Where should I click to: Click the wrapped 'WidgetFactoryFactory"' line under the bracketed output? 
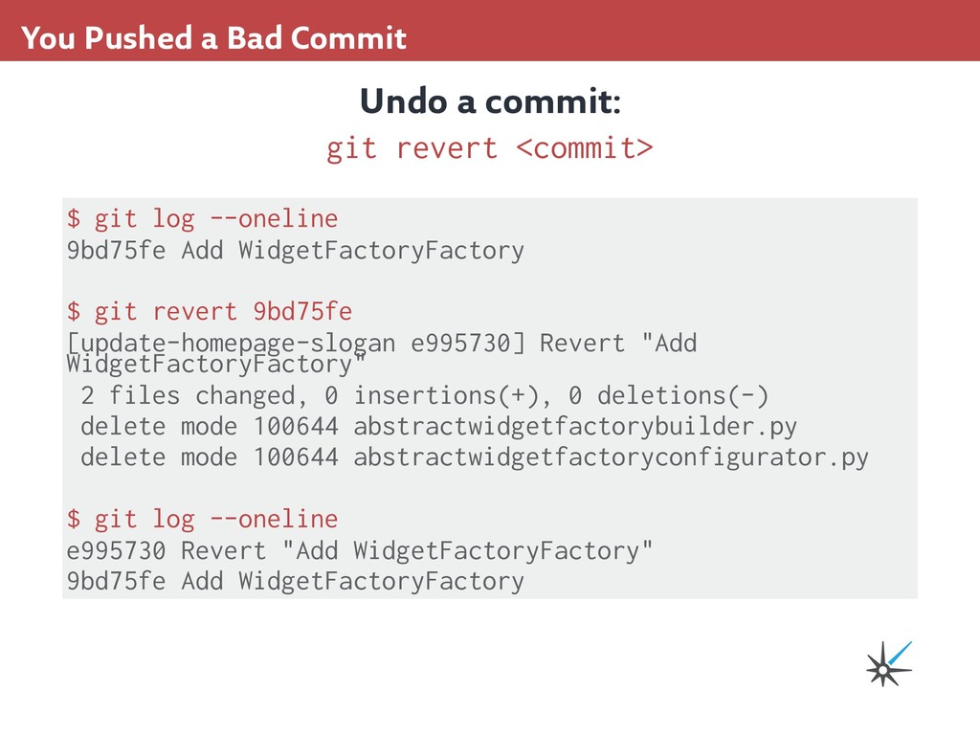(x=217, y=365)
